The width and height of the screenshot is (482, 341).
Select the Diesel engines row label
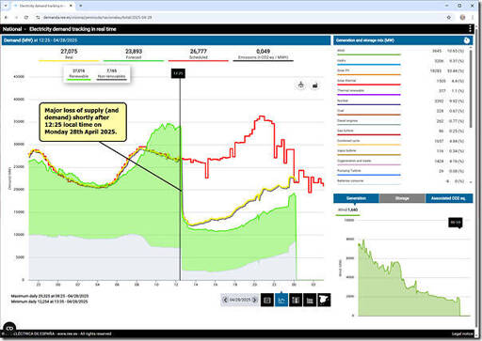(347, 120)
